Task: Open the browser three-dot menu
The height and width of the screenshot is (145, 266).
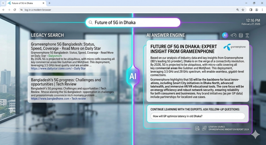Action: pyautogui.click(x=262, y=10)
